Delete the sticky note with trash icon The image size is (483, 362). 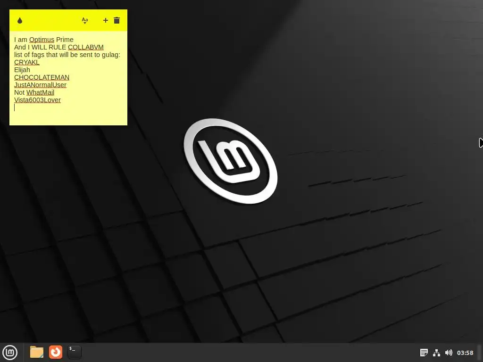pos(117,20)
